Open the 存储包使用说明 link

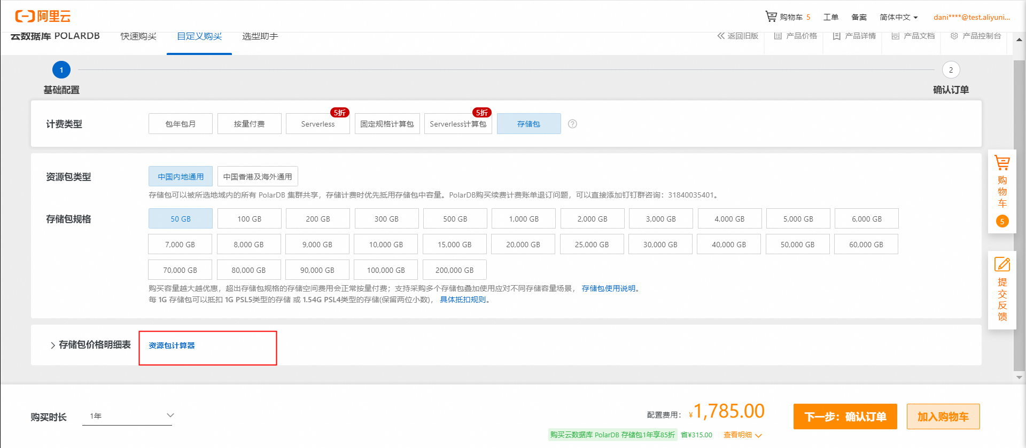(609, 288)
